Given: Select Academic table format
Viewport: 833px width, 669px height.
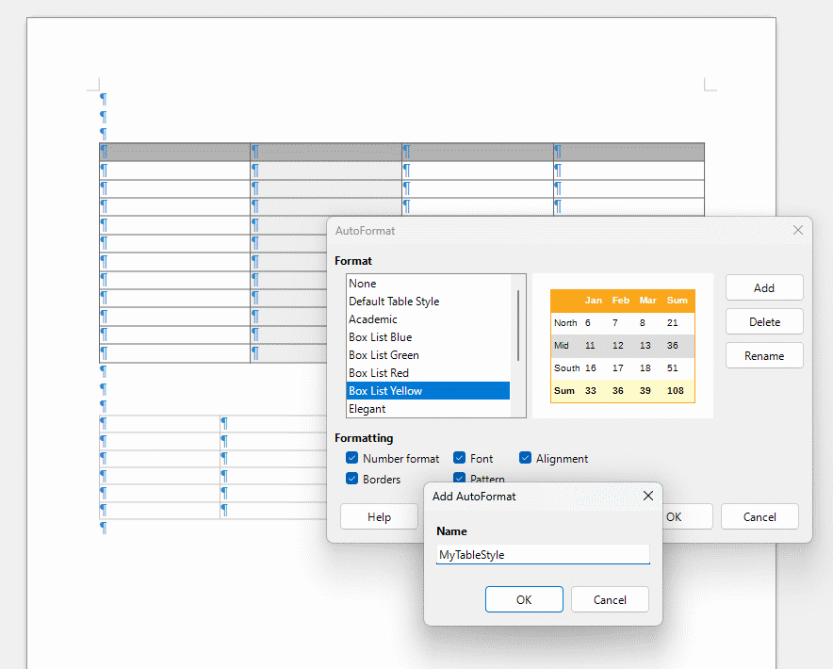Looking at the screenshot, I should [428, 319].
